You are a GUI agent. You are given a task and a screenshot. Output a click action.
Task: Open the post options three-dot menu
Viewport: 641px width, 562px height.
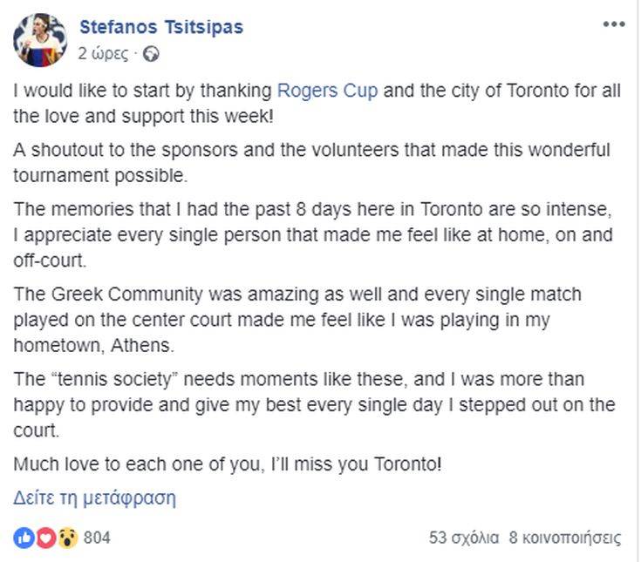[x=614, y=24]
